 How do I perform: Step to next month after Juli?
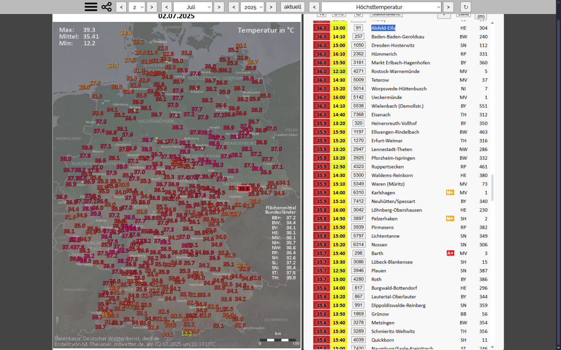[219, 7]
